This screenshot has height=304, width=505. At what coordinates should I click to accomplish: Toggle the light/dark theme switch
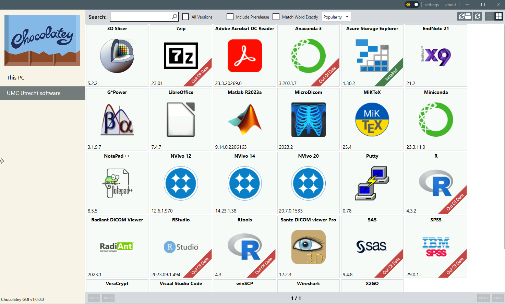[412, 4]
